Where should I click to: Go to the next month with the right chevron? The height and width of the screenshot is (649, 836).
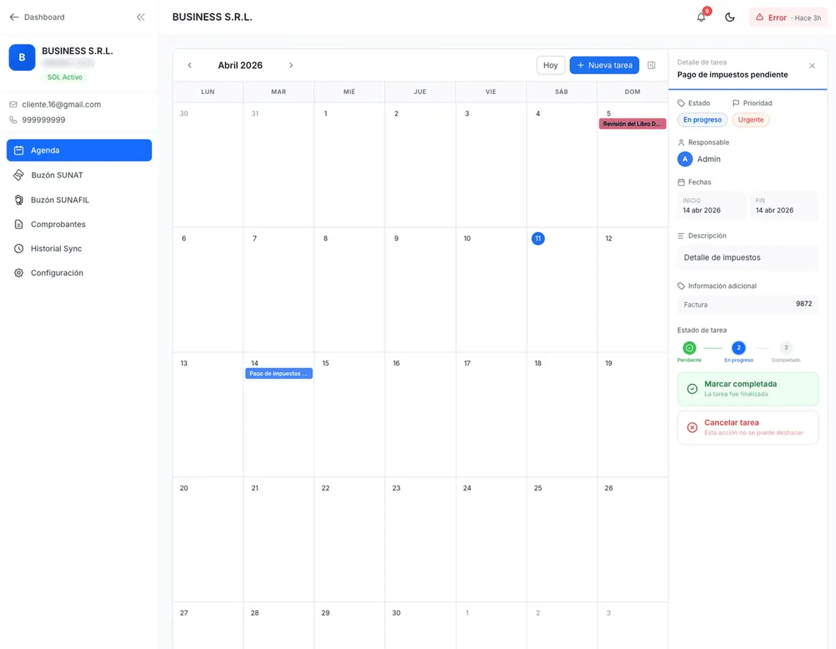coord(291,65)
